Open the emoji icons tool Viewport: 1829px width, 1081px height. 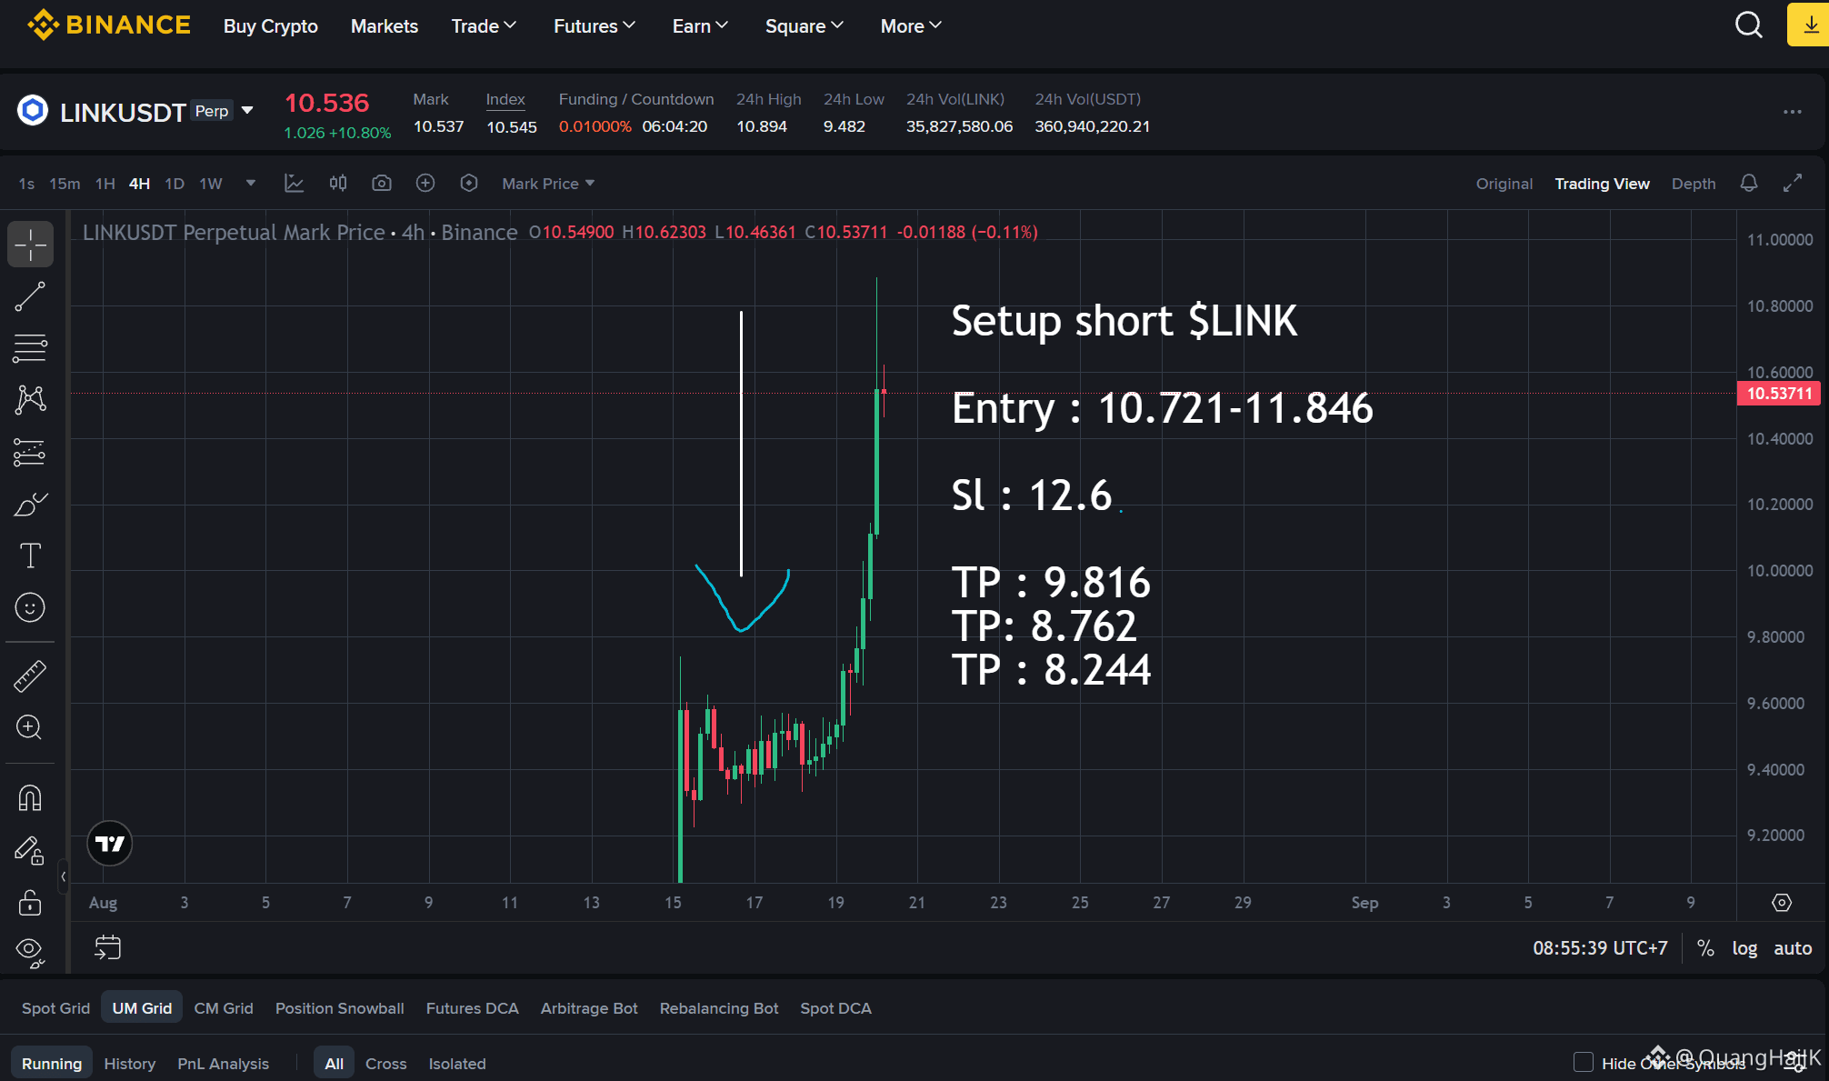(30, 607)
